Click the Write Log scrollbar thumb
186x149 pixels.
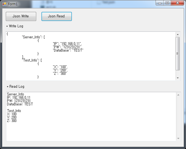[x=178, y=54]
